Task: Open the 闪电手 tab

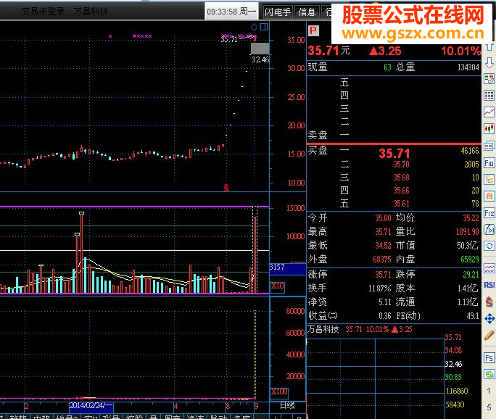Action: (278, 12)
